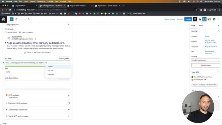222x125 pixels.
Task: Click the browser address bar
Action: click(104, 10)
